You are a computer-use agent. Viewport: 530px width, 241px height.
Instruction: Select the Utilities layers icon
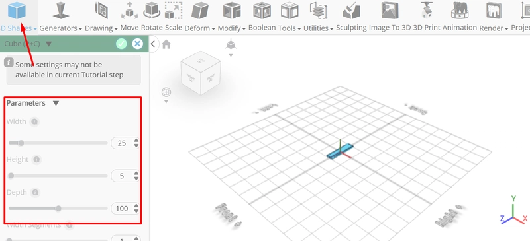[x=318, y=11]
